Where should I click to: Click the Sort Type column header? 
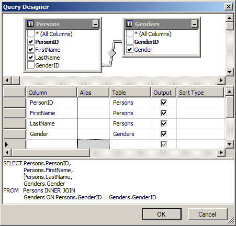point(200,93)
